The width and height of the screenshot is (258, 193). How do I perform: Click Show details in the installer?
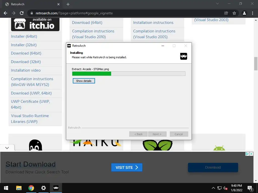click(x=84, y=81)
